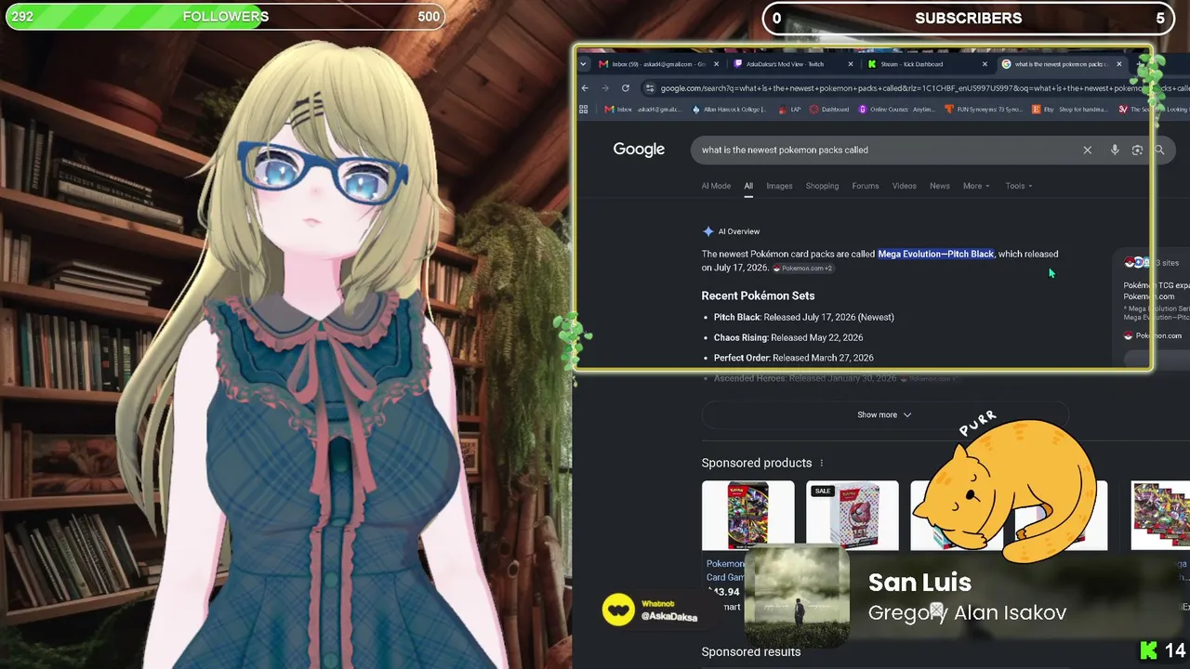Viewport: 1190px width, 669px height.
Task: Click the Subscribers goal progress bar
Action: coord(969,18)
